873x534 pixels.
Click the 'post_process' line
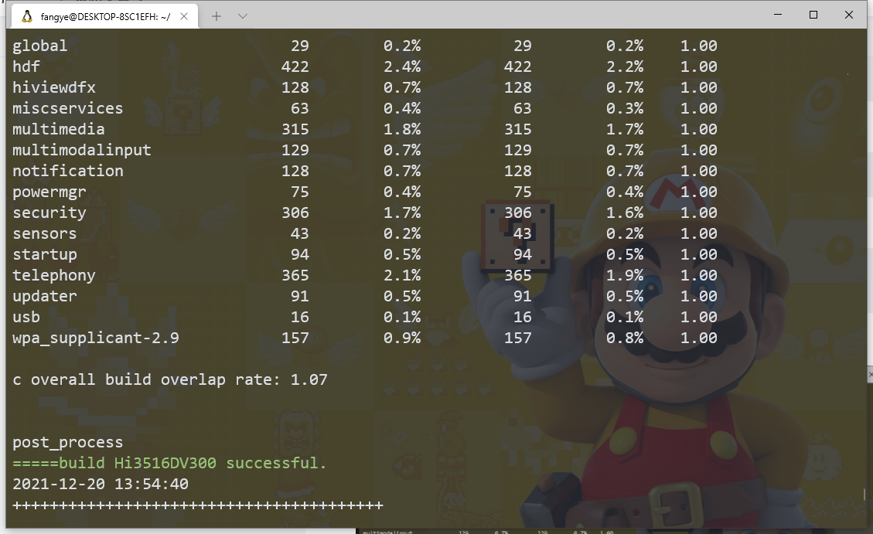click(x=68, y=442)
